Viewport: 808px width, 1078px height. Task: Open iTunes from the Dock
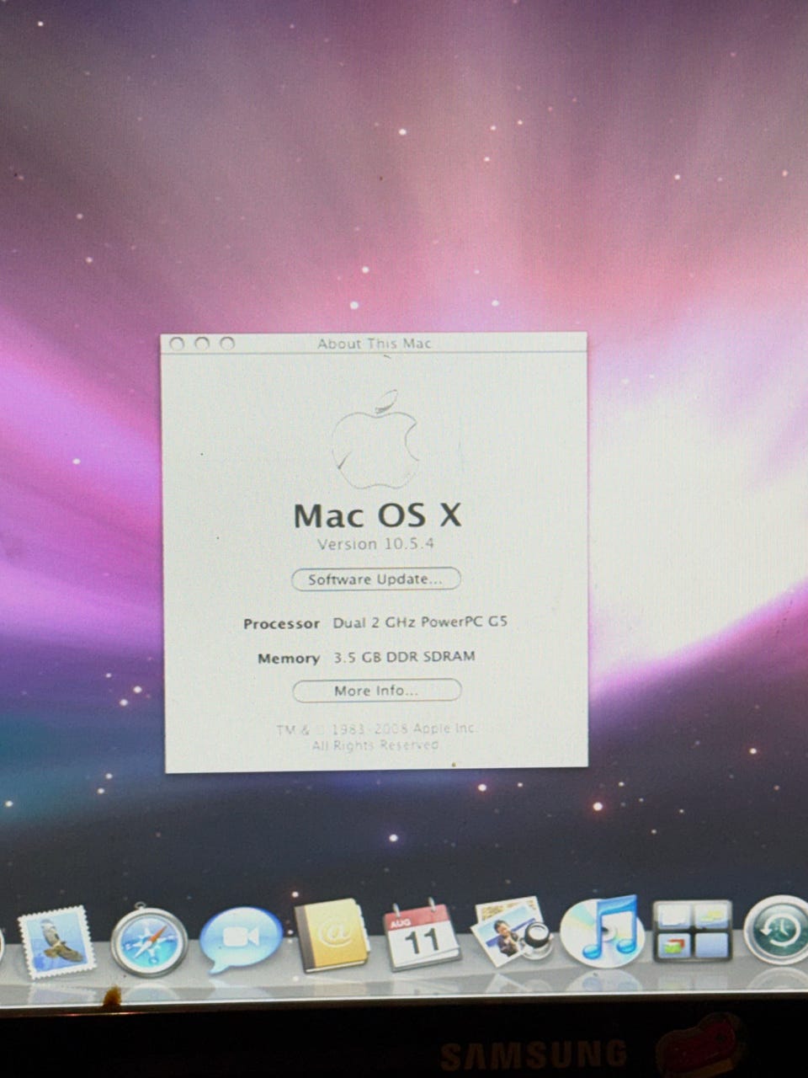(x=602, y=931)
